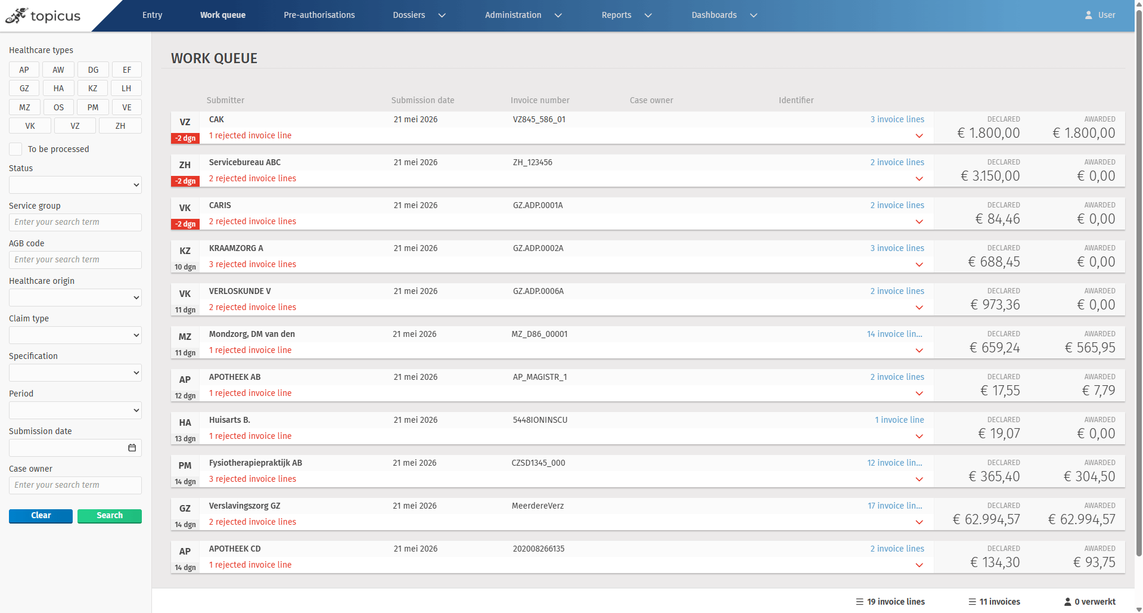Check the To be processed checkbox

(x=15, y=149)
